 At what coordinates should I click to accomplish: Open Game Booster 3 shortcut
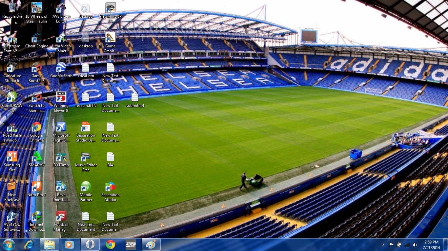click(37, 72)
